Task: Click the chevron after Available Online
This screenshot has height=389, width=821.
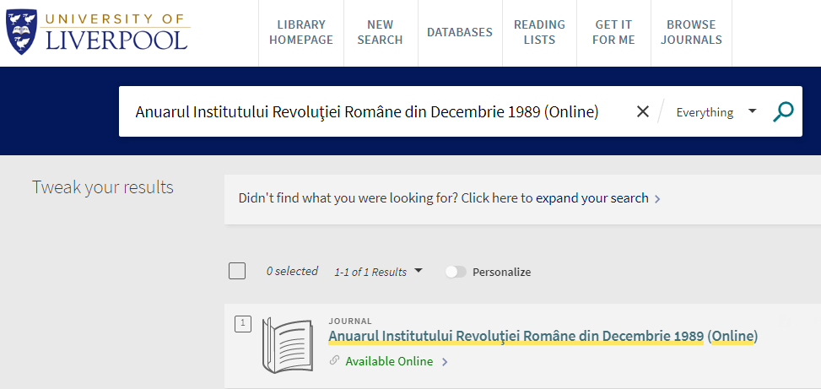Action: point(445,362)
